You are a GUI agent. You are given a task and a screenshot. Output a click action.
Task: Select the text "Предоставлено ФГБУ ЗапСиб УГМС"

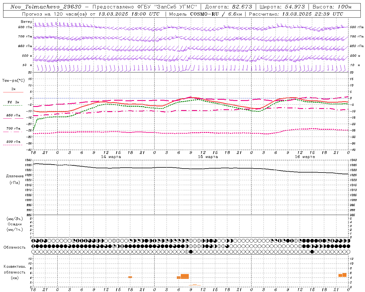(145, 7)
